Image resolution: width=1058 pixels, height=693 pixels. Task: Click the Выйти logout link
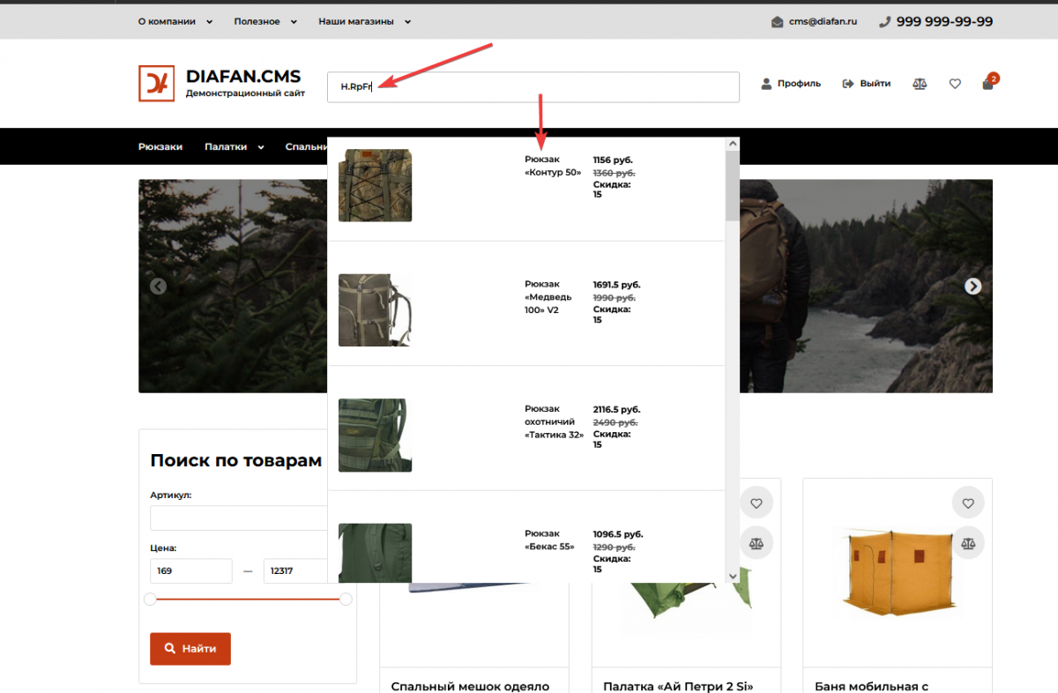[867, 84]
